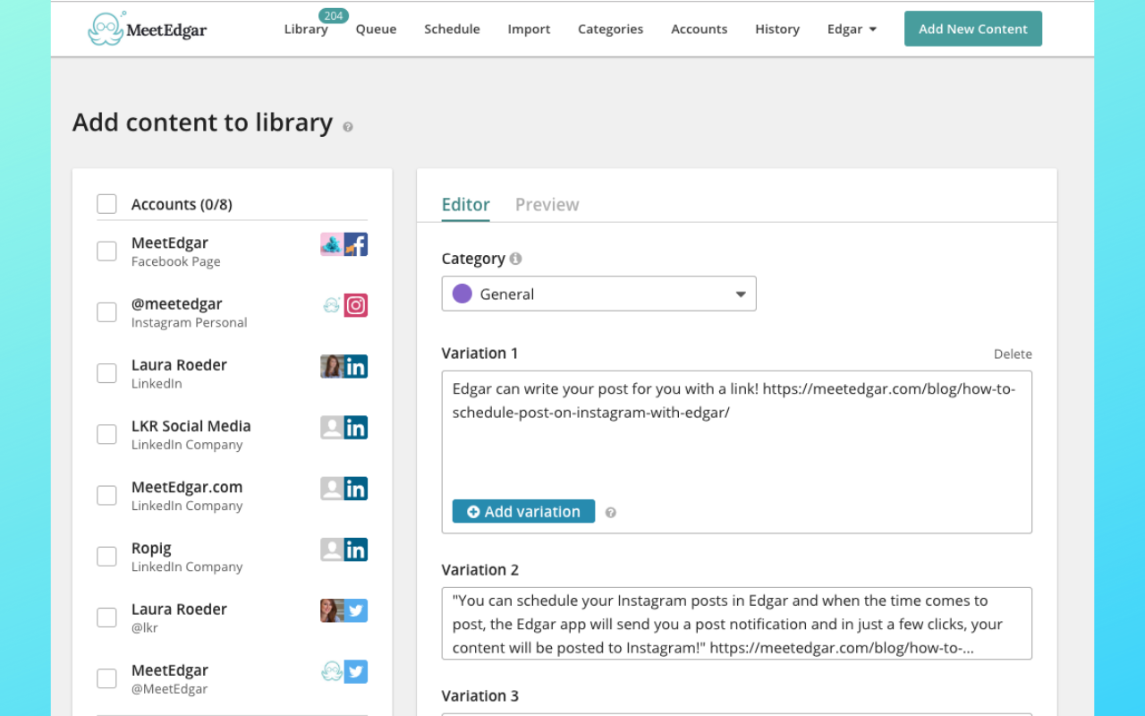The image size is (1145, 716).
Task: Click LinkedIn icon for Ropig
Action: [x=356, y=550]
